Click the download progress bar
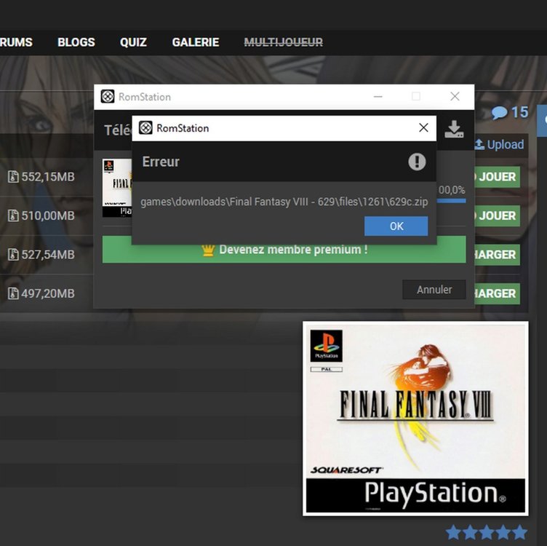The width and height of the screenshot is (547, 546). pos(452,201)
